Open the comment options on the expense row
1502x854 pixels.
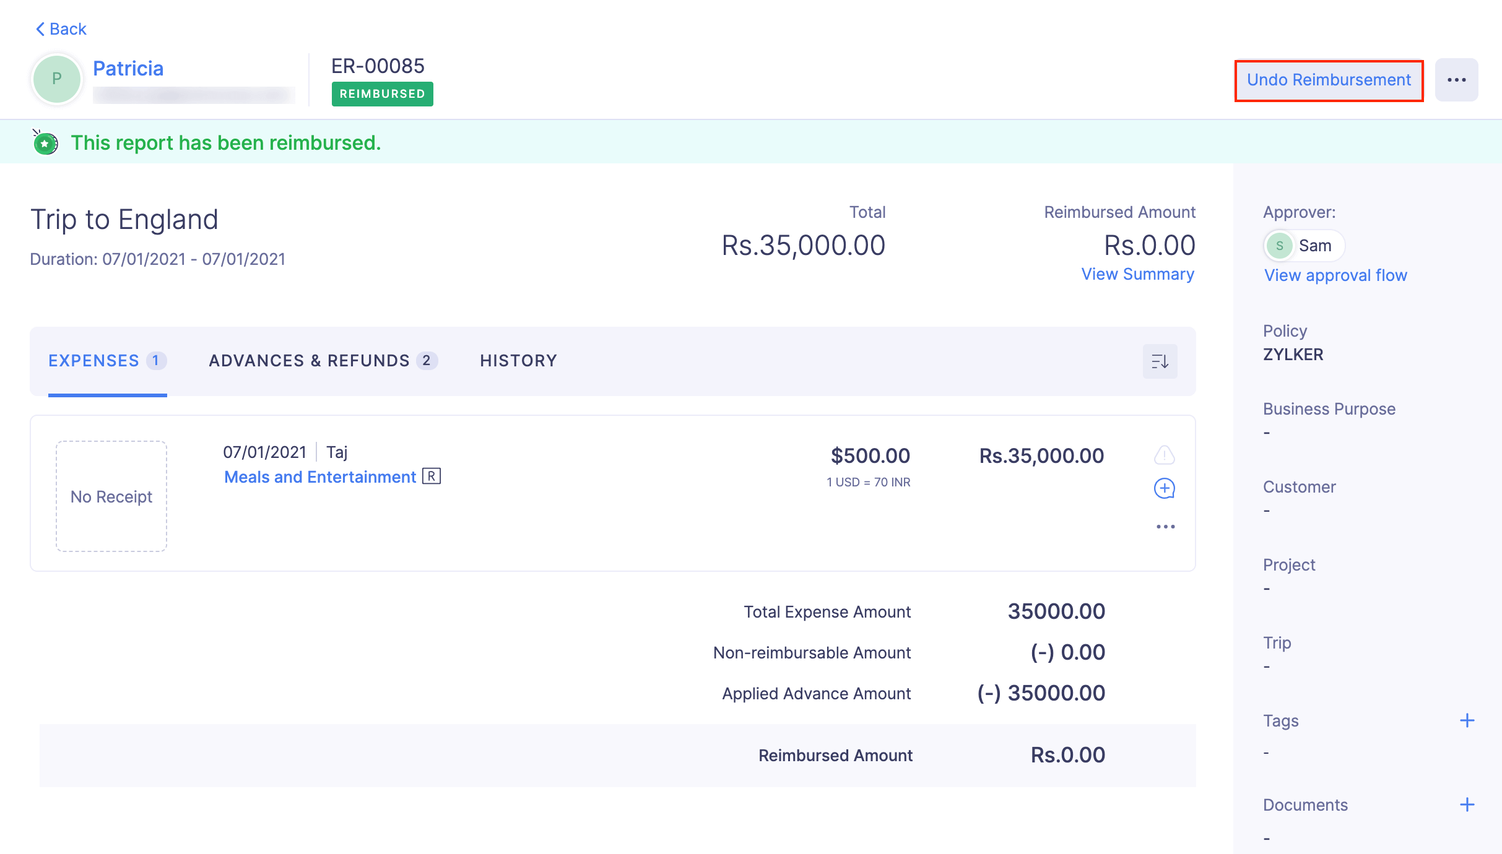point(1166,525)
